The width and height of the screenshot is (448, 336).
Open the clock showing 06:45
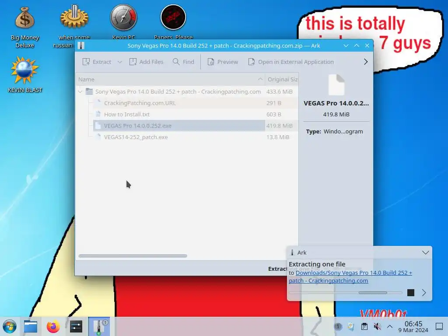[413, 327]
